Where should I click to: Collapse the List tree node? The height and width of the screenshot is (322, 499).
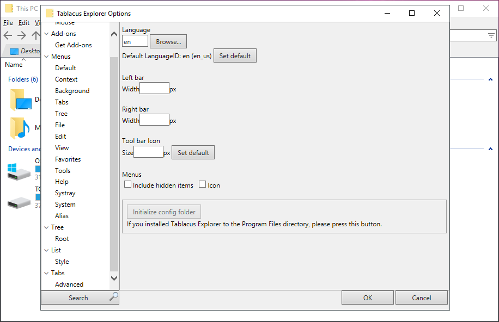click(x=46, y=250)
